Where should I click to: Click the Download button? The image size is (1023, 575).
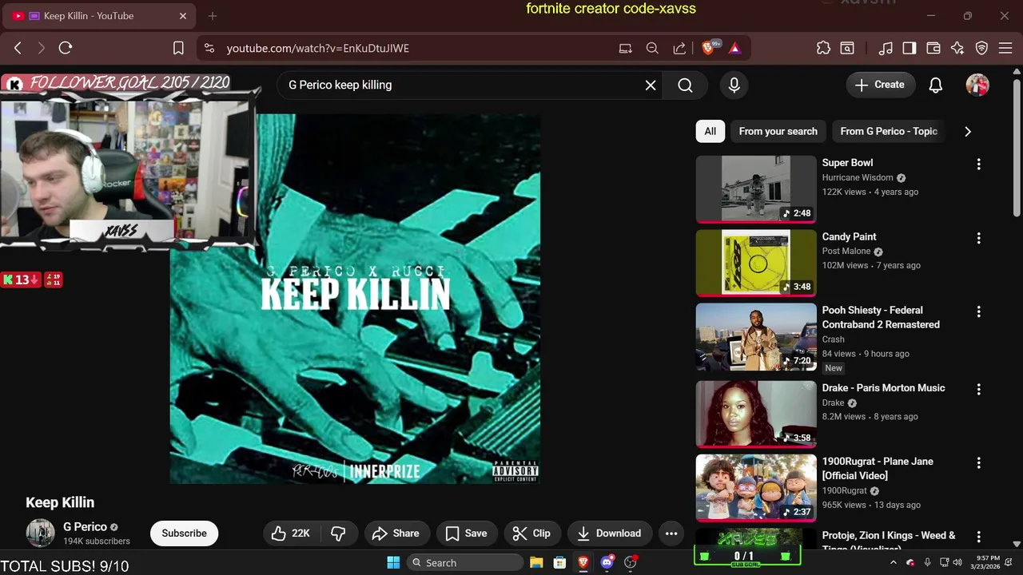pos(610,533)
